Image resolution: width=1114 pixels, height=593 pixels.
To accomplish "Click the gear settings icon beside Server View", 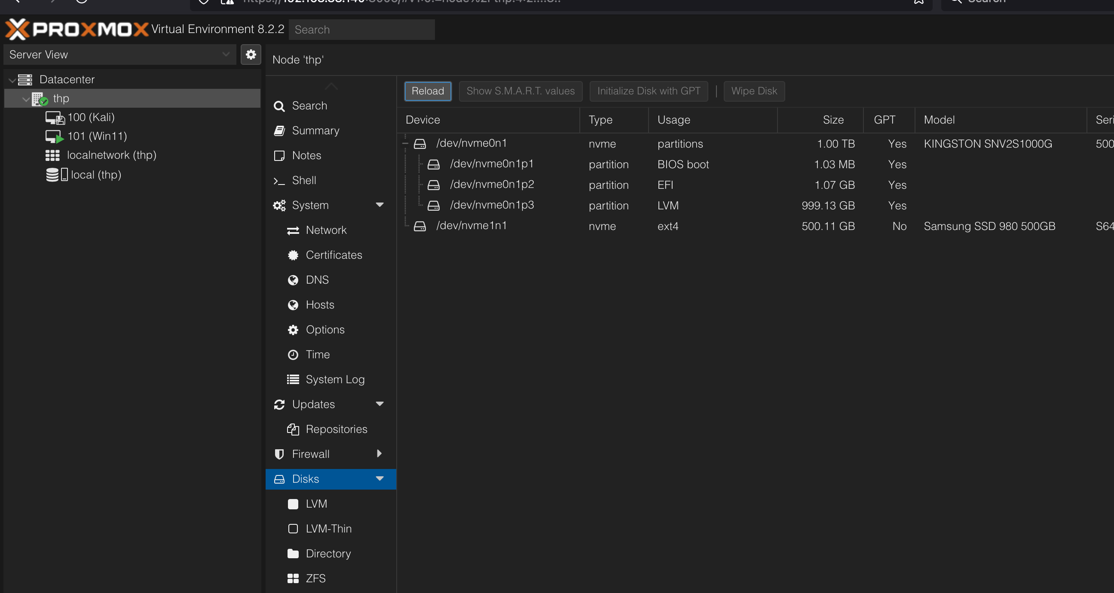I will (251, 54).
